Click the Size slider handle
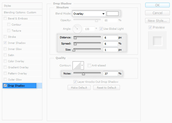Screen dimensions: 172x123 click(74, 50)
